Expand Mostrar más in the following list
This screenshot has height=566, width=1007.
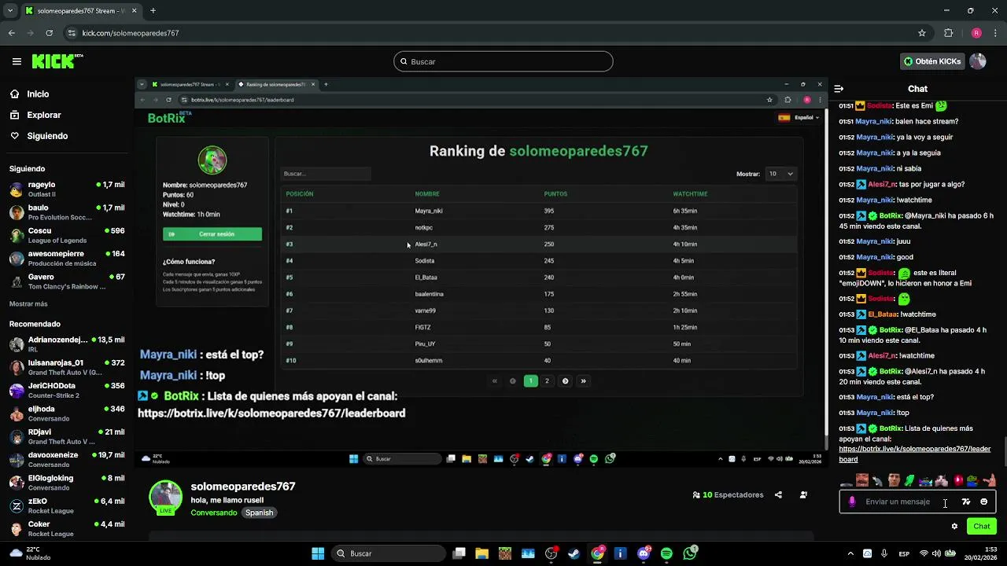coord(28,303)
